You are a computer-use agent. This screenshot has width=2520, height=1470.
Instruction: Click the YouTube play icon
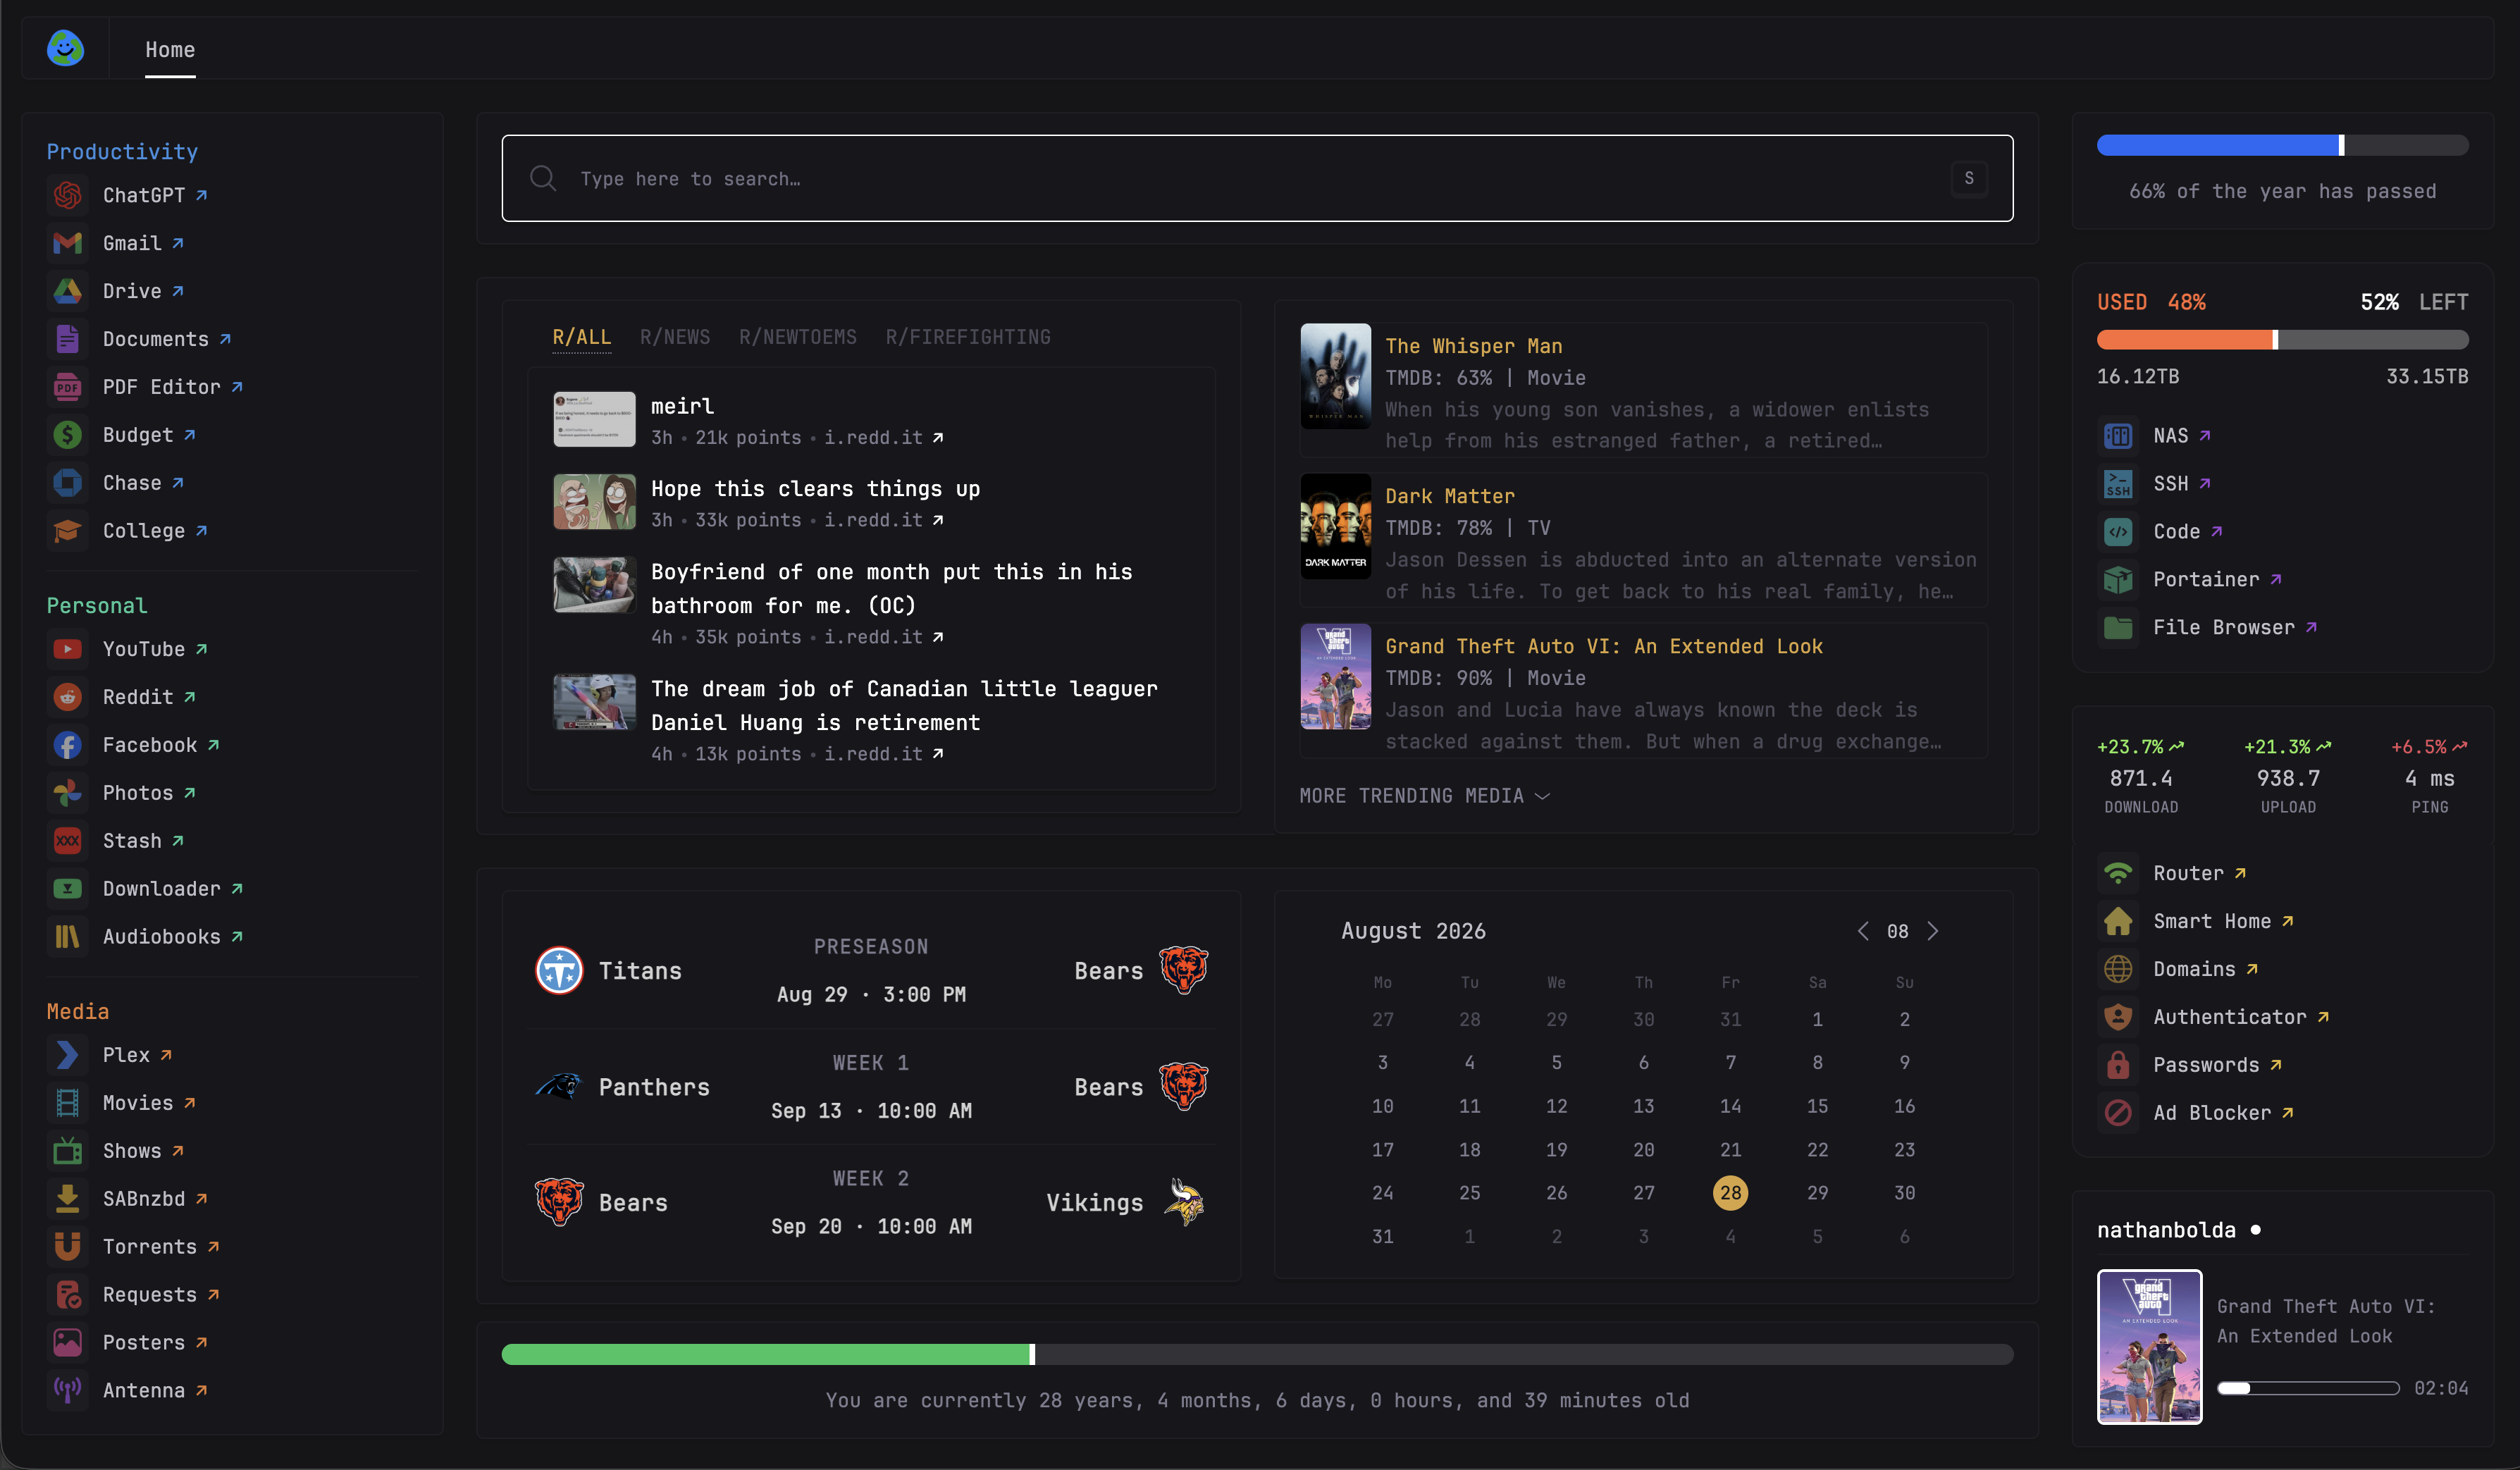tap(67, 649)
